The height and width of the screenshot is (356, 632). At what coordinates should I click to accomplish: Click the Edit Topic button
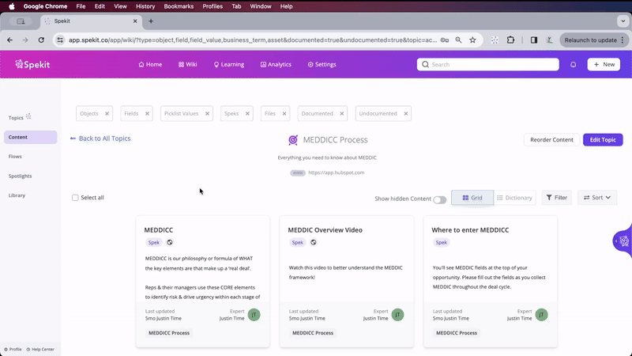(x=603, y=140)
